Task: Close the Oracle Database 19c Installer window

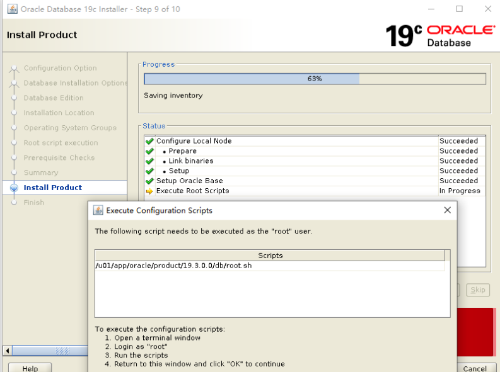Action: tap(488, 9)
